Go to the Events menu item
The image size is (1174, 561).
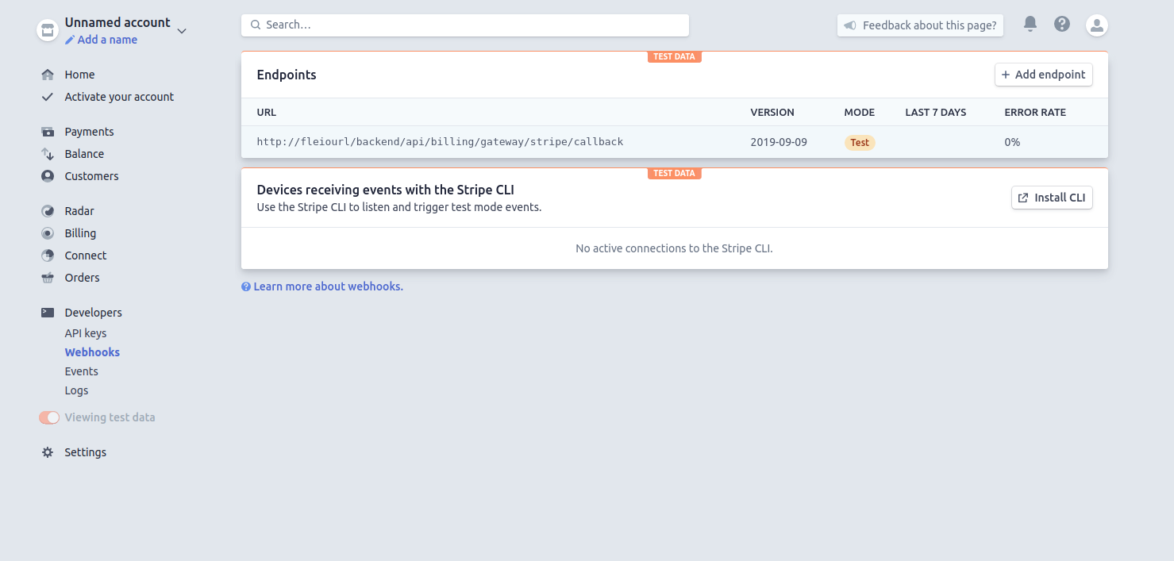point(81,371)
